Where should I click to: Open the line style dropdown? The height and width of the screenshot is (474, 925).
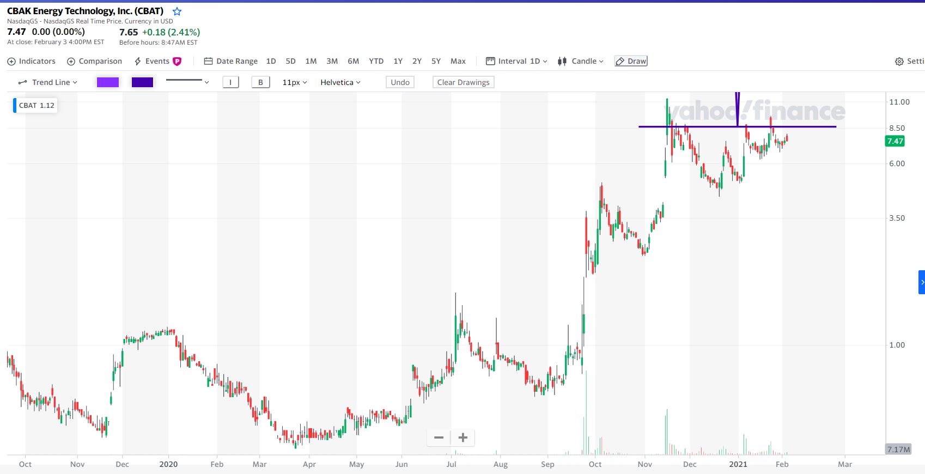(188, 82)
